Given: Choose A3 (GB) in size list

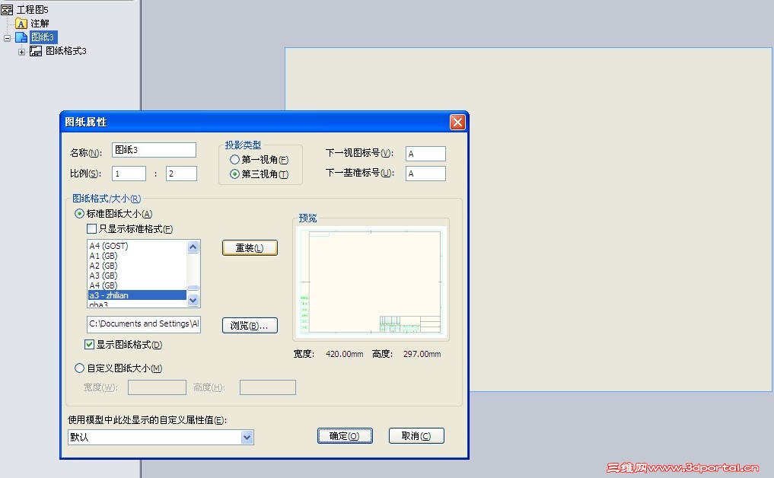Looking at the screenshot, I should pyautogui.click(x=137, y=276).
